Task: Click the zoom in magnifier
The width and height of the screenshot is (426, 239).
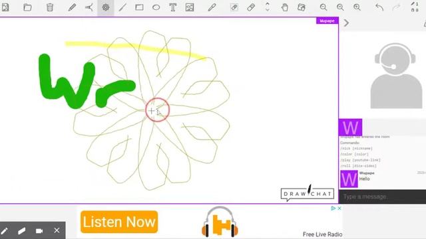Action: (x=357, y=7)
